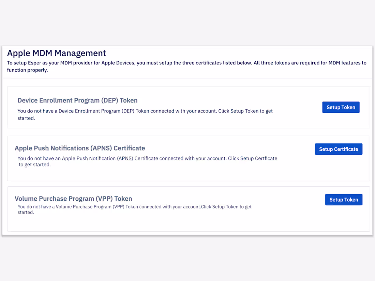Click Setup Certificate for APNS
Screen dimensions: 375x281
point(339,149)
